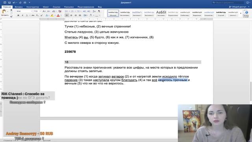Click the Decrease font size icon
The width and height of the screenshot is (252, 142).
(x=48, y=11)
